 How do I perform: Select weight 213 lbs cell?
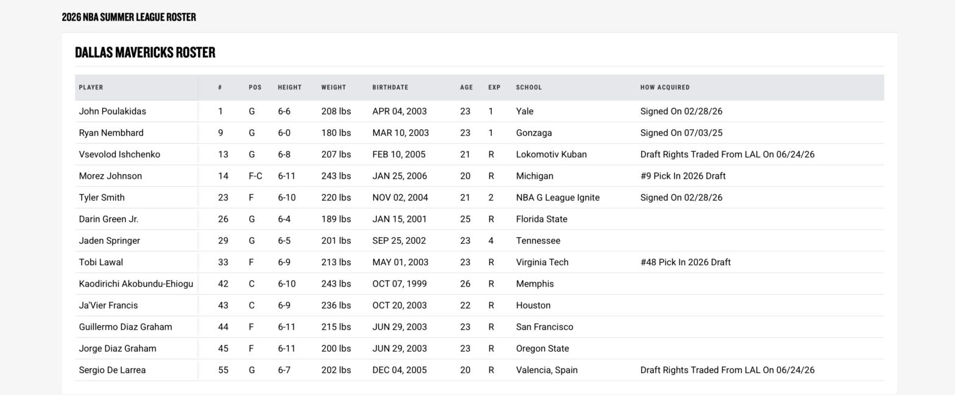pyautogui.click(x=336, y=262)
